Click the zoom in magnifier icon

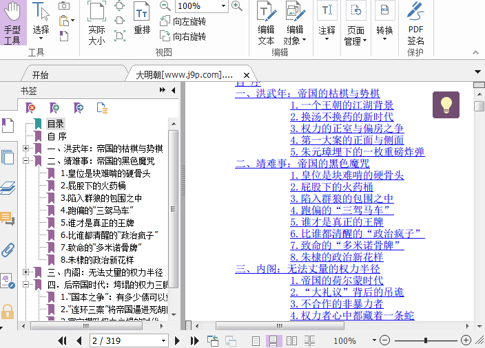point(237,6)
